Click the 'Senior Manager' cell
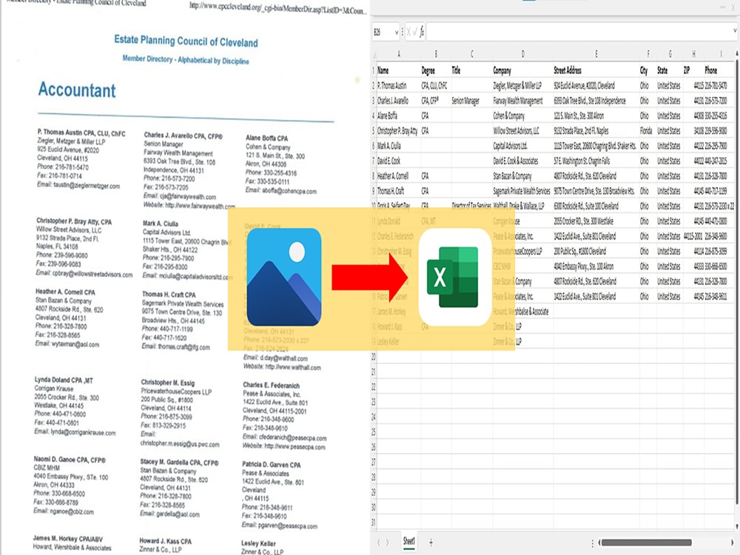Image resolution: width=740 pixels, height=555 pixels. point(472,101)
